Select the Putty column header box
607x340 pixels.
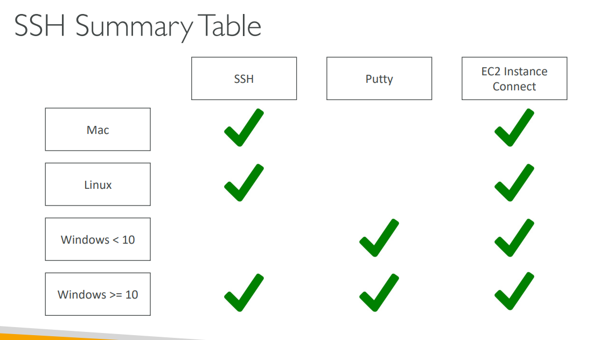click(379, 79)
